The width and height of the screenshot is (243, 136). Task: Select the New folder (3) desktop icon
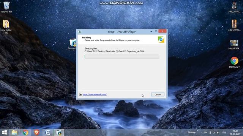pyautogui.click(x=6, y=26)
